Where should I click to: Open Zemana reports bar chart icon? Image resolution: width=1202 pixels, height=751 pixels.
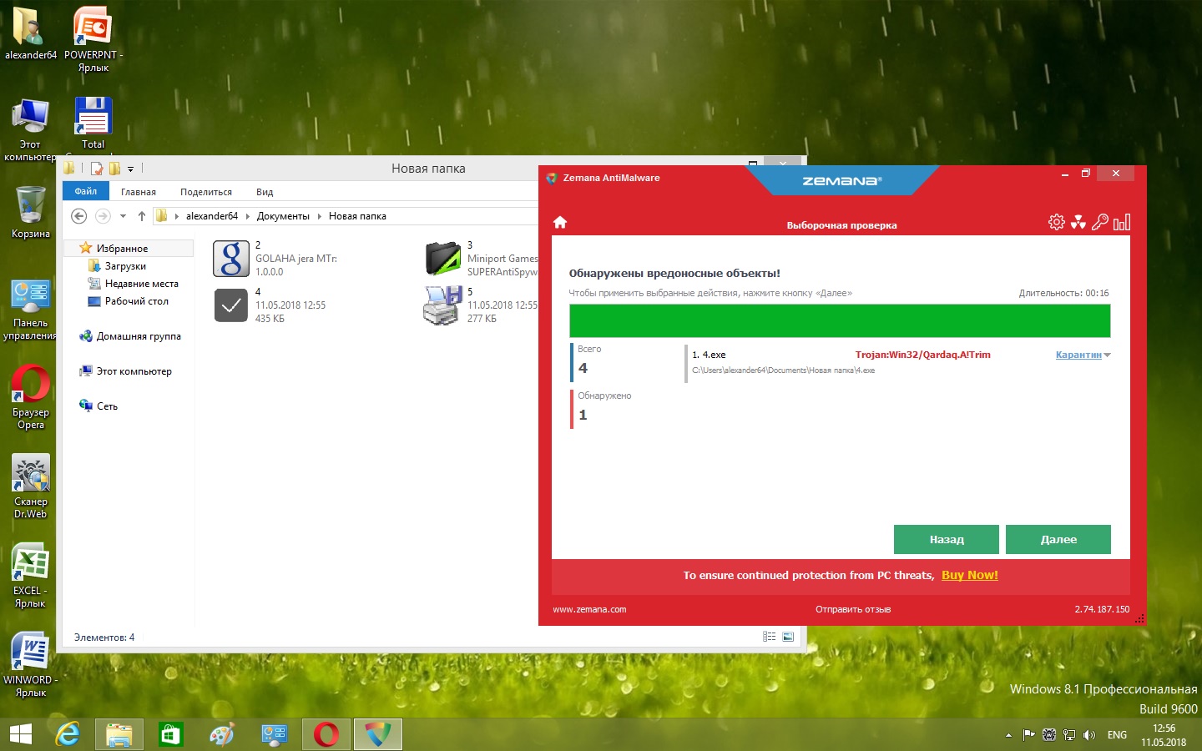[x=1122, y=222]
